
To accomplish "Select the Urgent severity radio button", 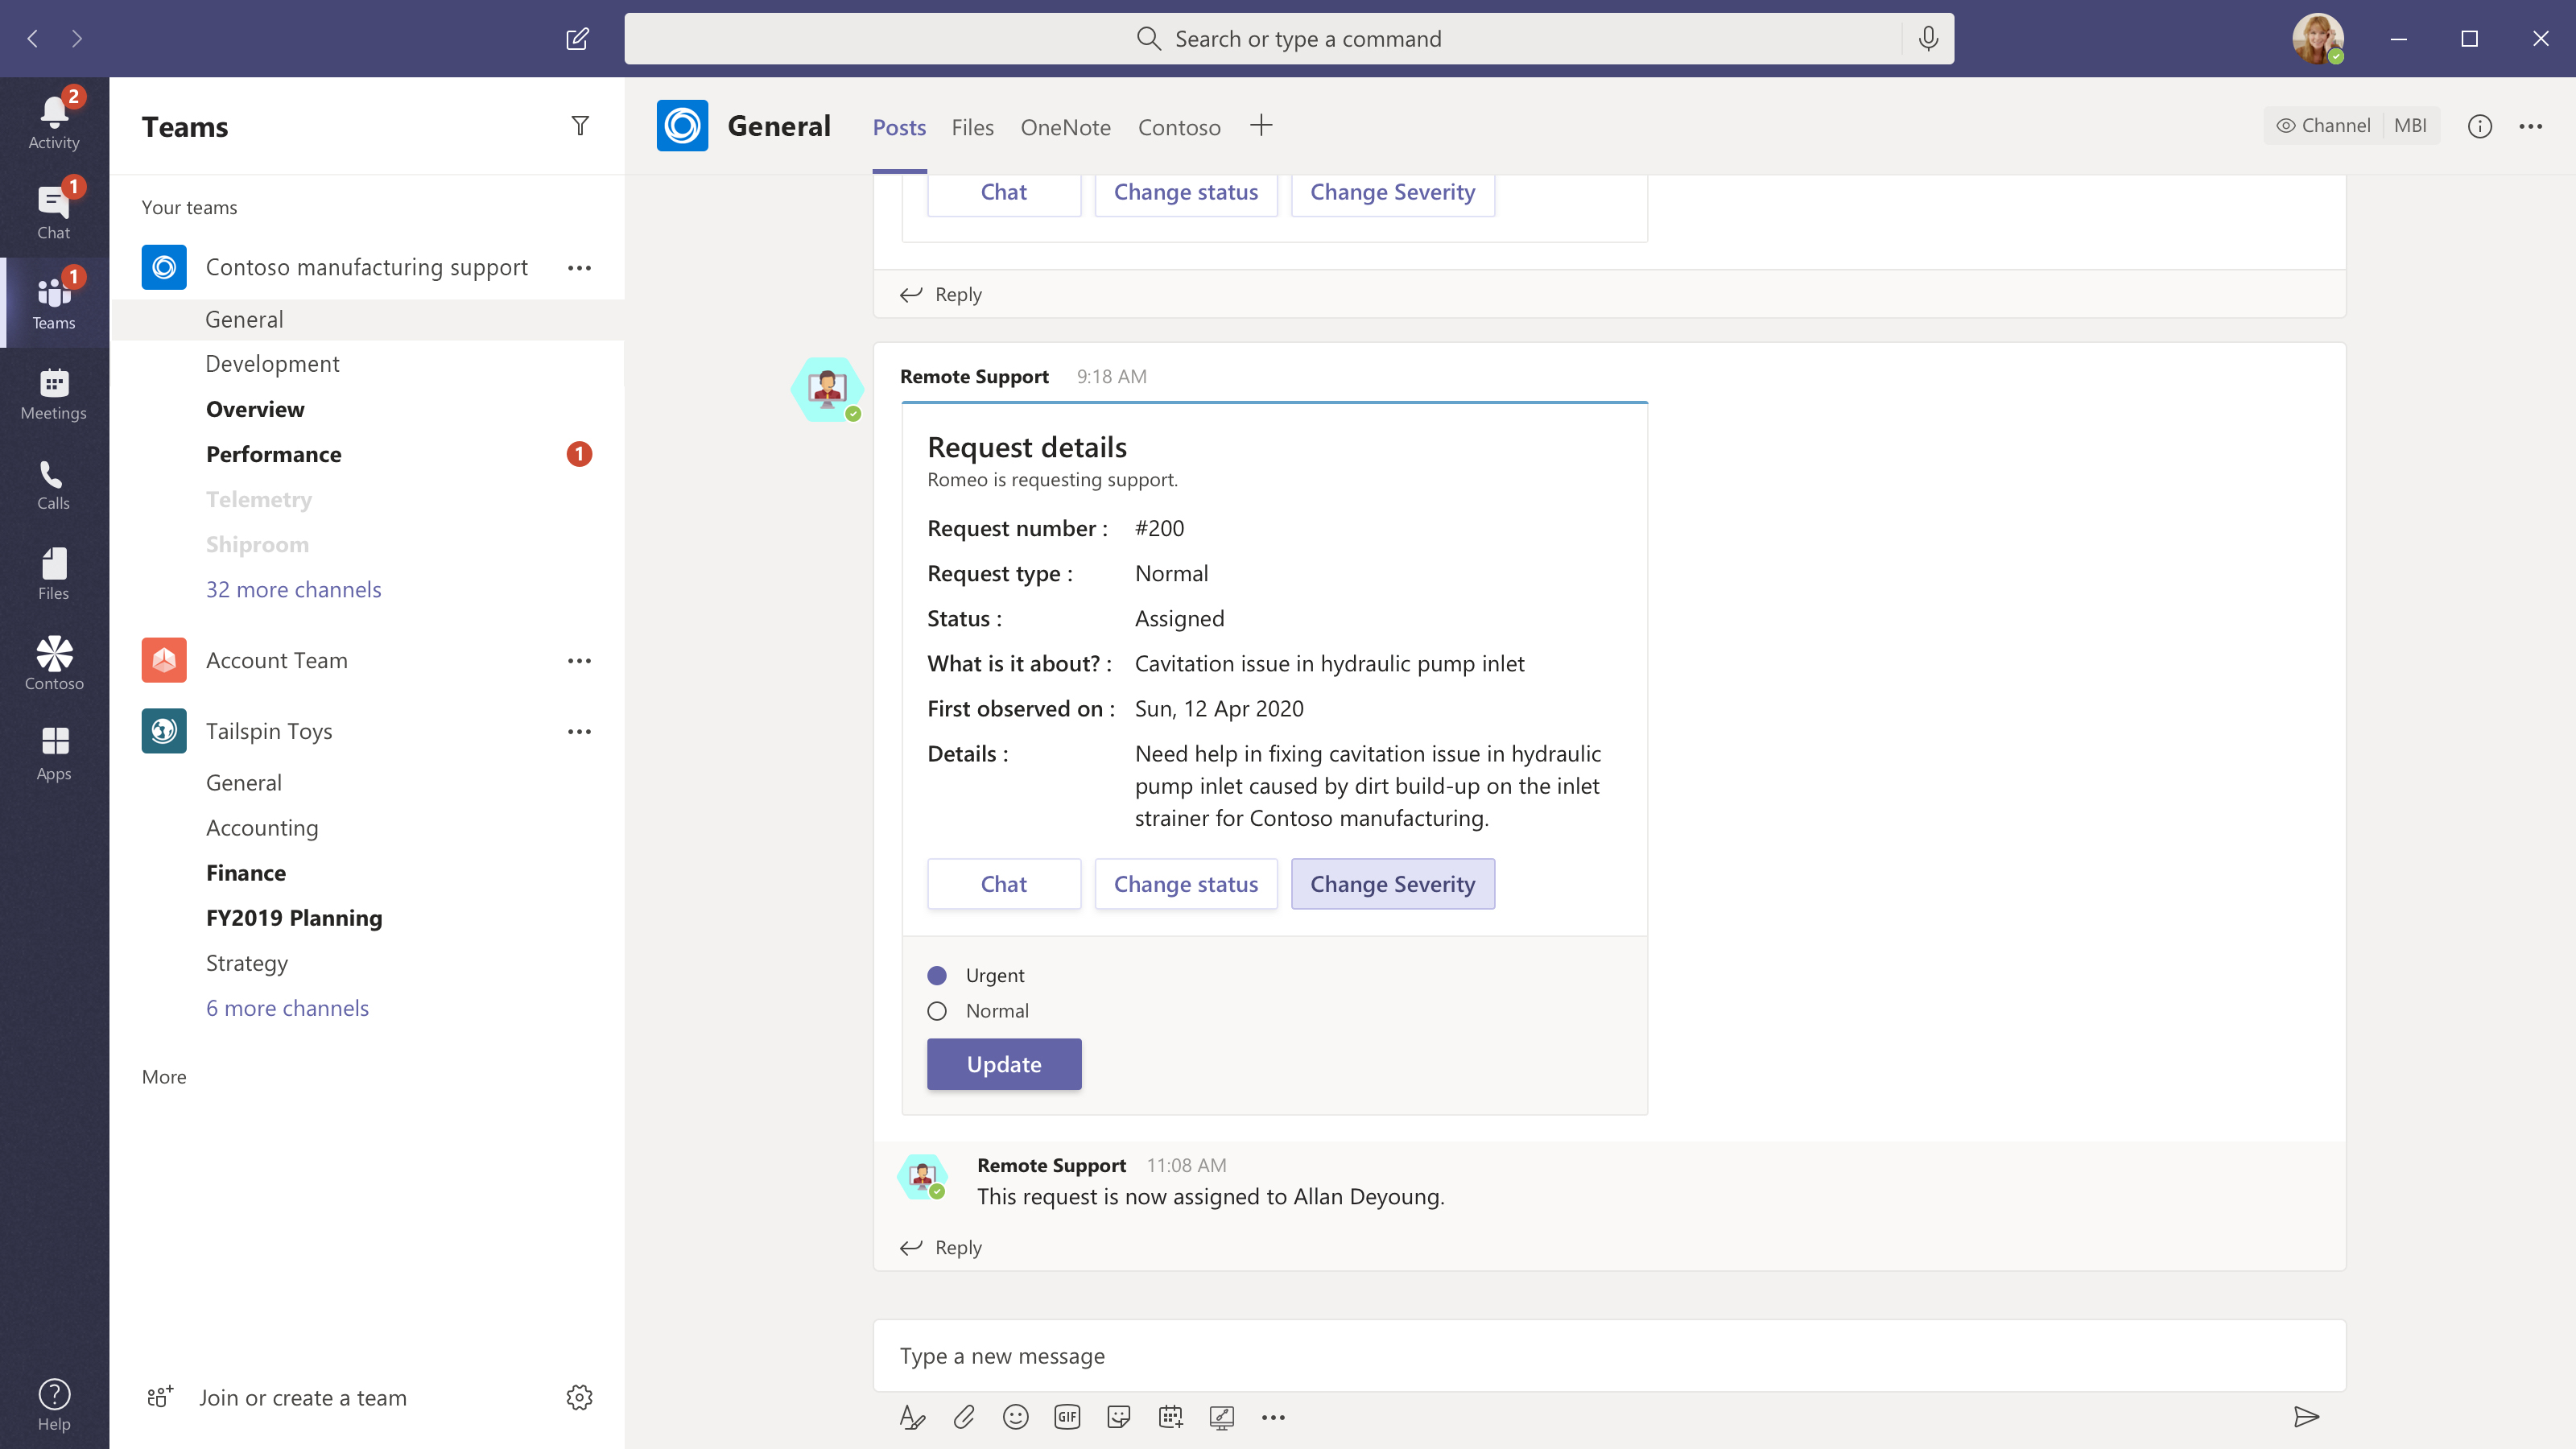I will coord(937,975).
